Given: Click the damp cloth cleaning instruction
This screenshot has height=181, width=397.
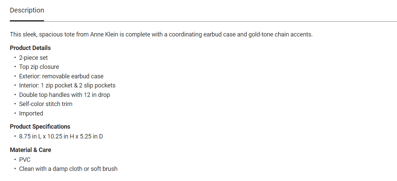Looking at the screenshot, I should click(68, 169).
